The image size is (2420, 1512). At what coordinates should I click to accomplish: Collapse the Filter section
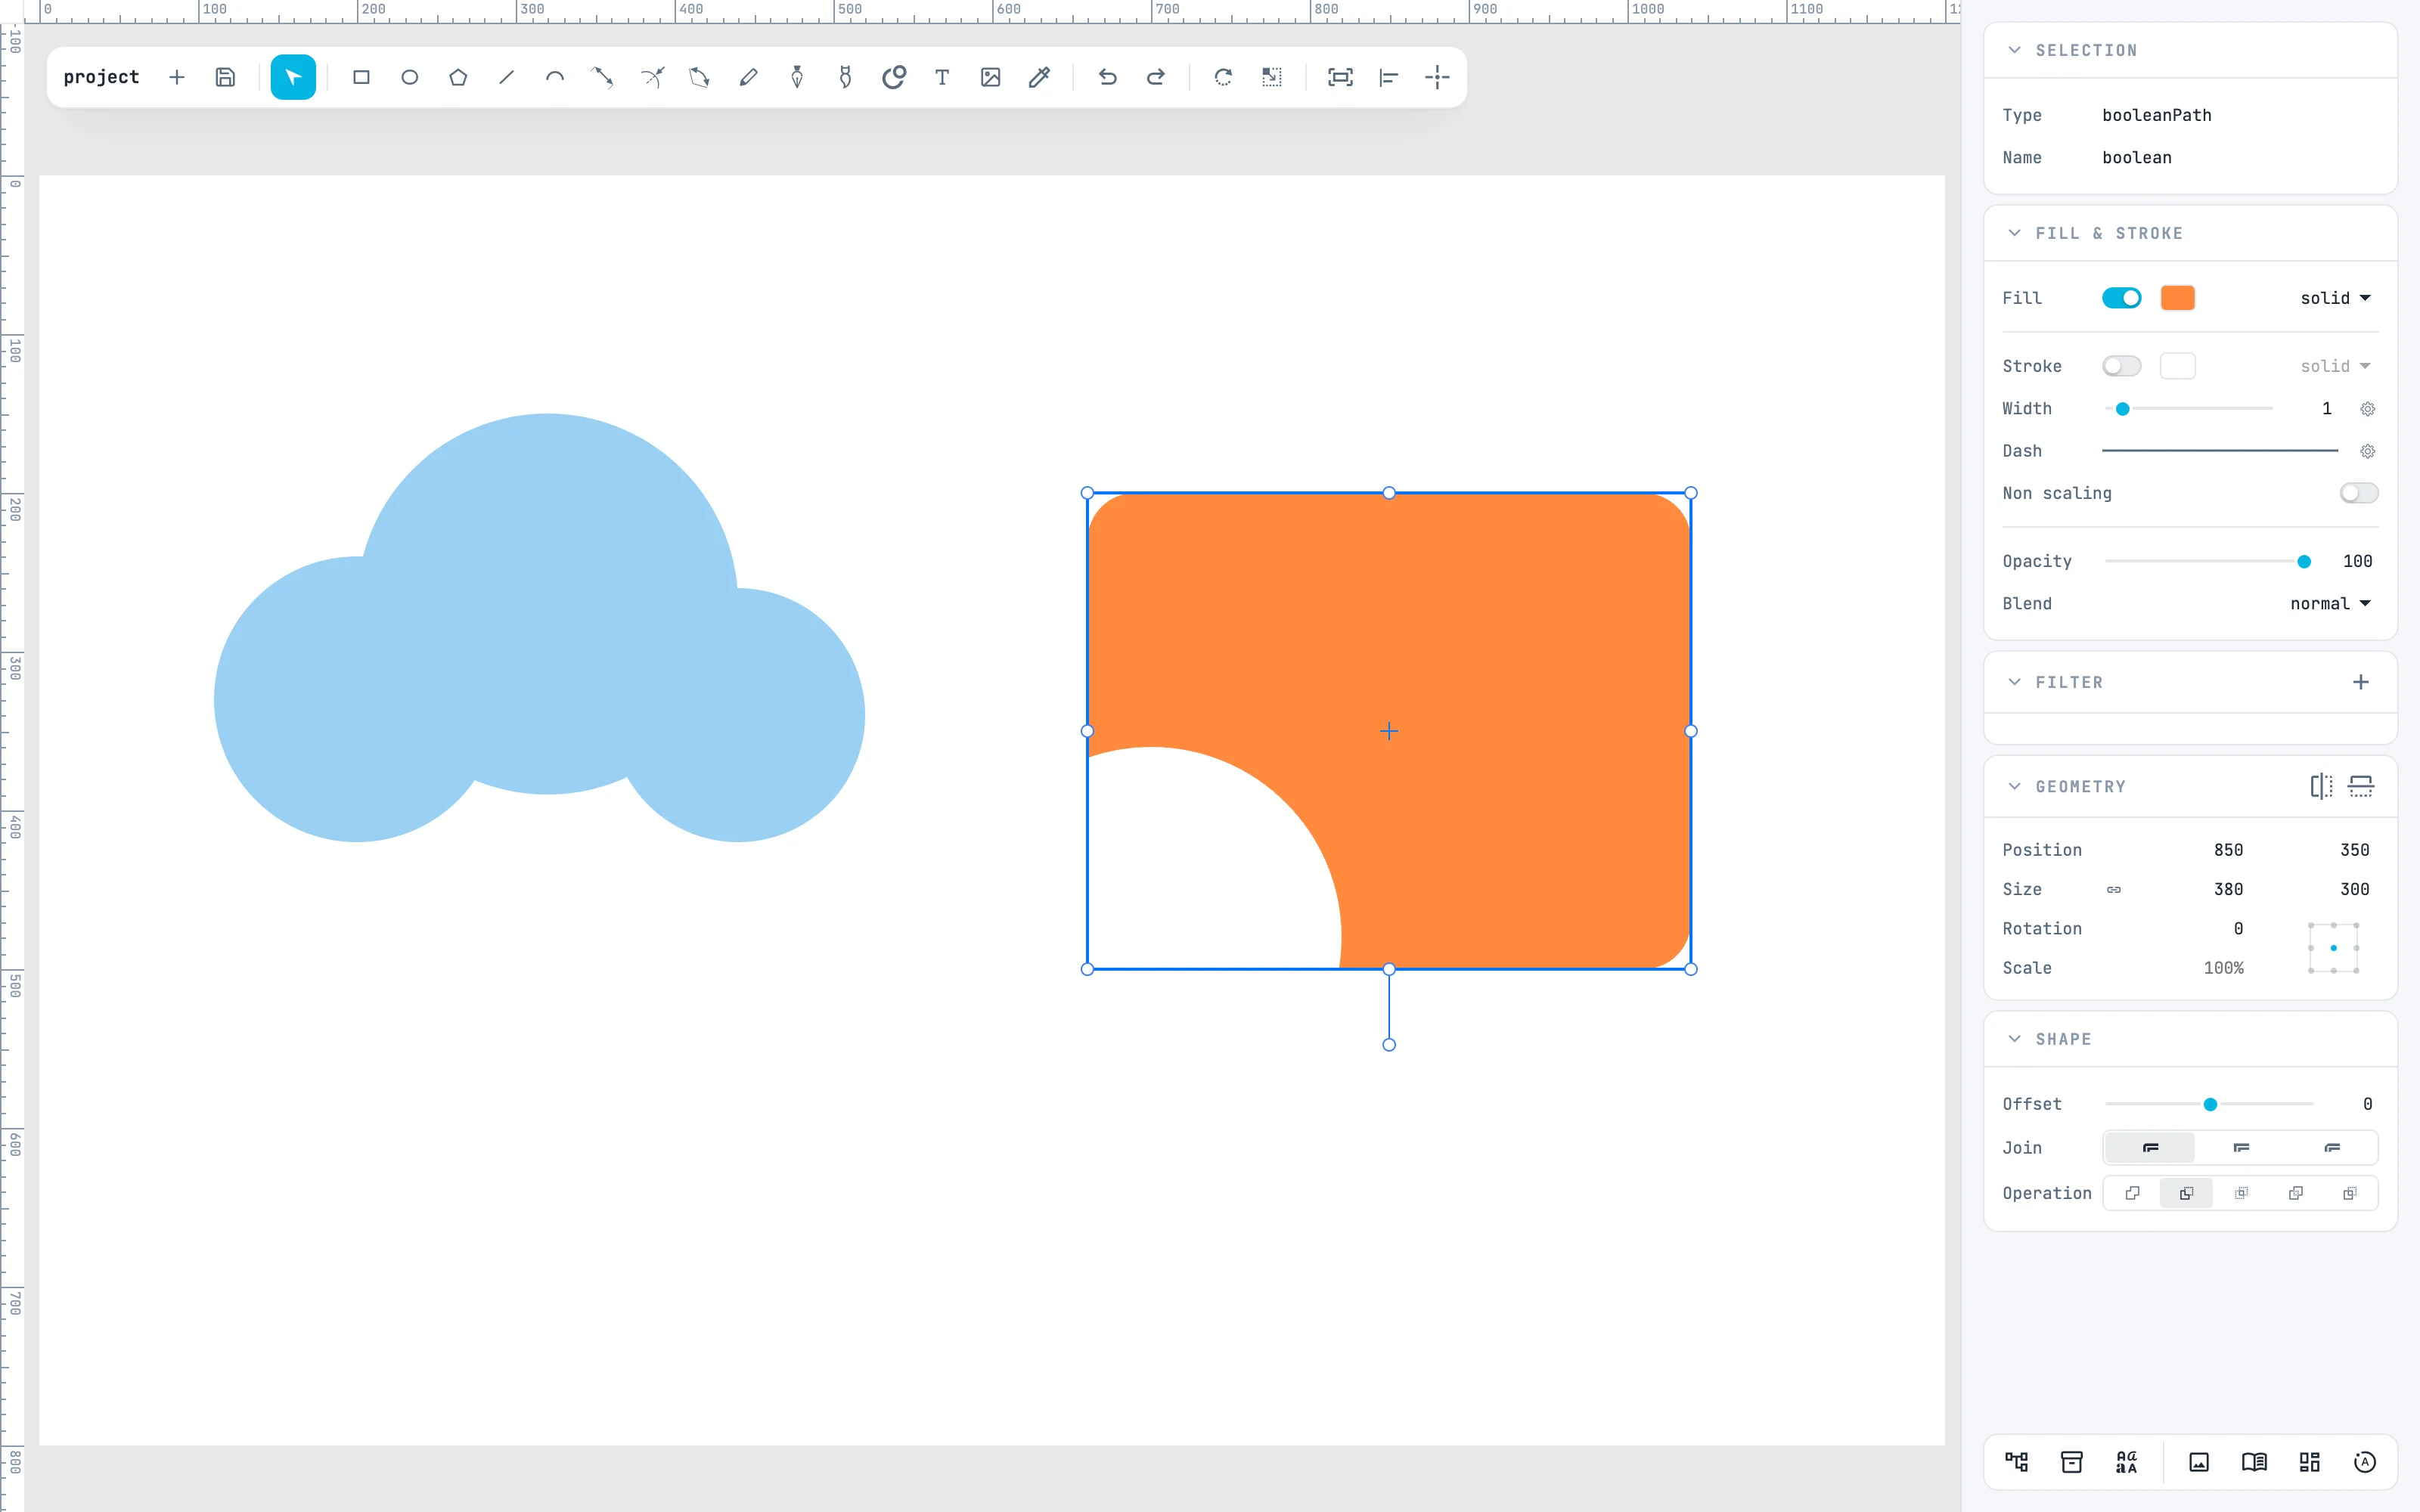coord(2015,682)
